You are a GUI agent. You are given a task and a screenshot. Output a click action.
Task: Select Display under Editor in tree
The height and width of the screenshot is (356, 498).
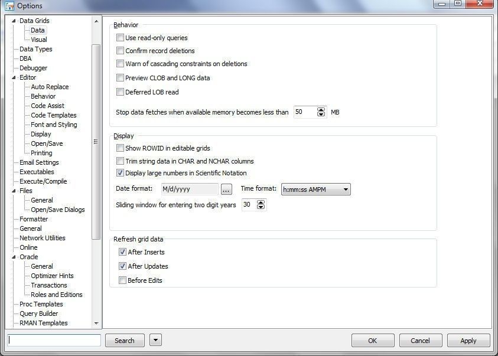(x=41, y=134)
